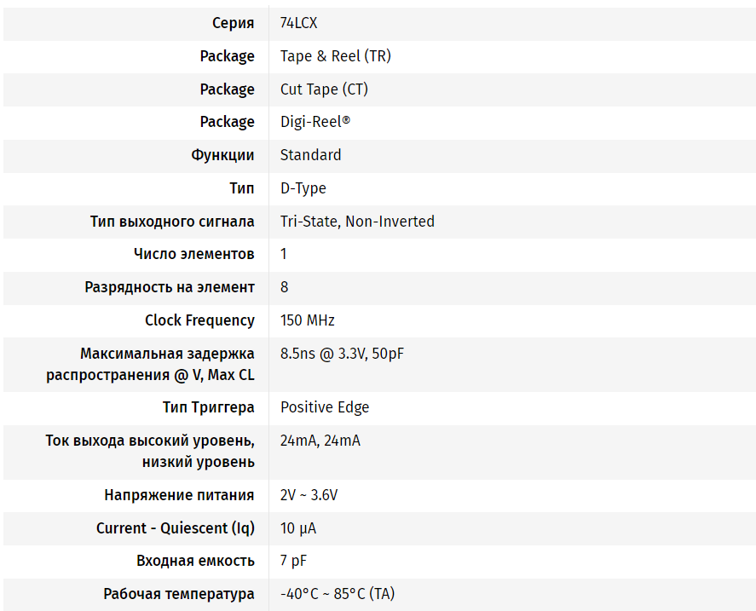
Task: Click the 74LCX series value
Action: point(298,23)
